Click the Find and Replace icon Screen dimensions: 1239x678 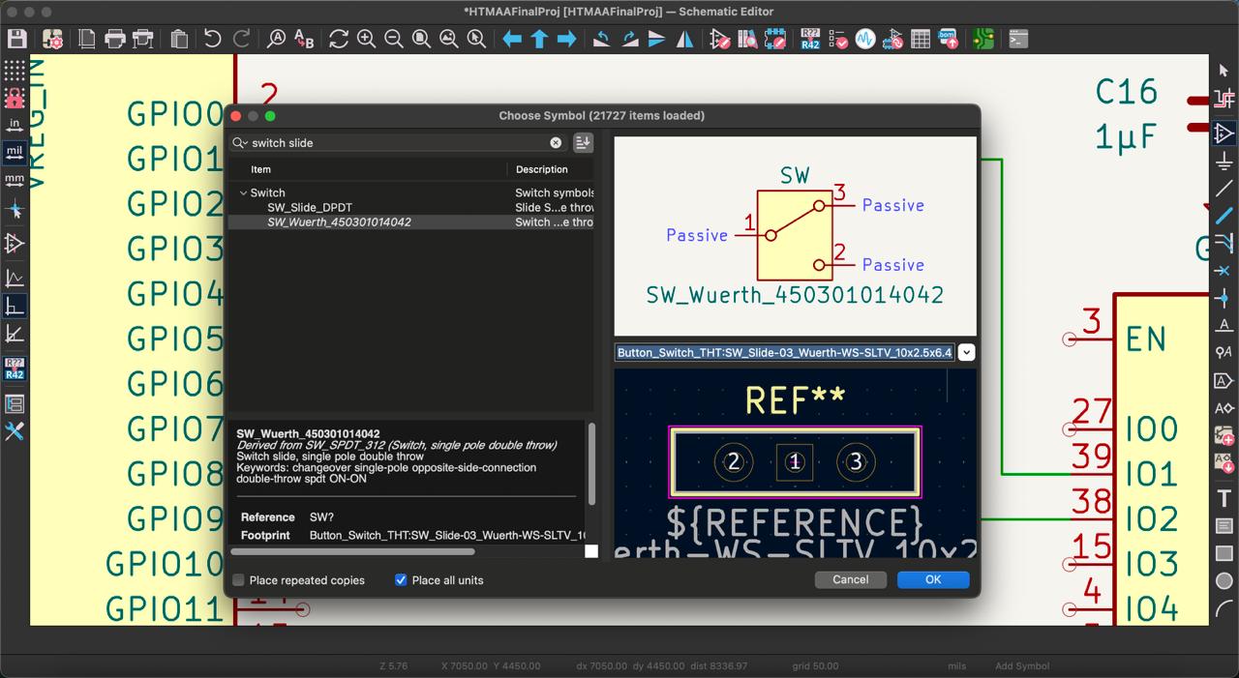pyautogui.click(x=304, y=39)
